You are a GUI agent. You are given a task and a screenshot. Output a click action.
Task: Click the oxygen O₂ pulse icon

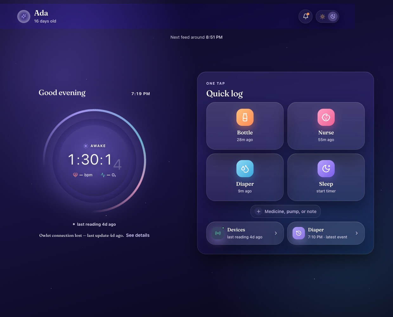tap(103, 175)
